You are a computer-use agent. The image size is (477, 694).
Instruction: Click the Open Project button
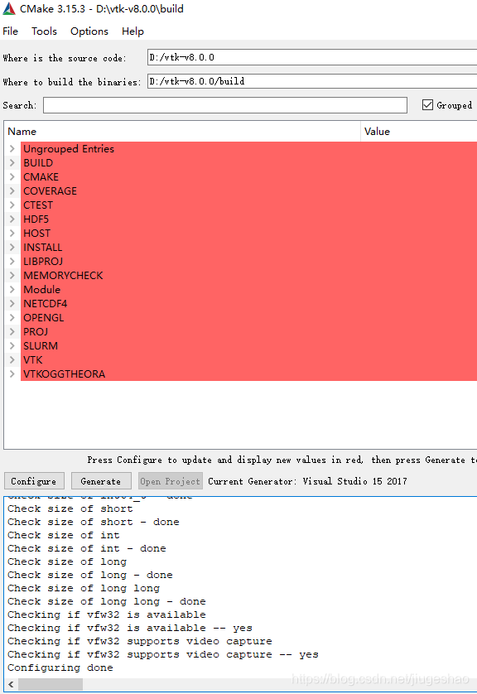(x=171, y=481)
